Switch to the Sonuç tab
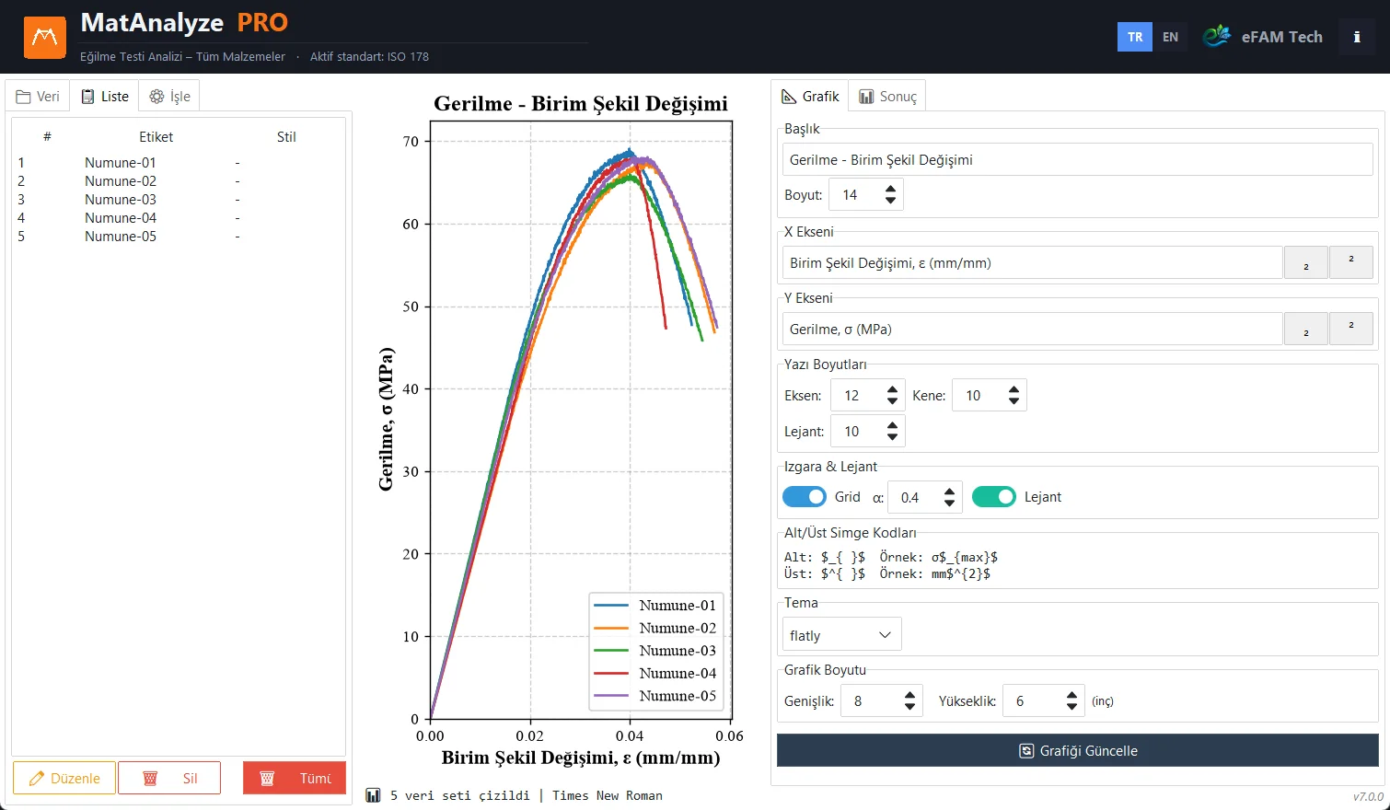 pyautogui.click(x=887, y=97)
